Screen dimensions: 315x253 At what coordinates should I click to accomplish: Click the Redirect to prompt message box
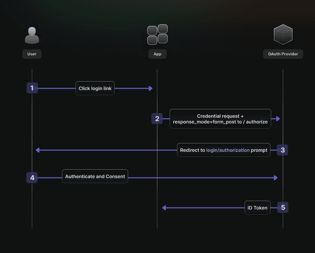tap(224, 150)
